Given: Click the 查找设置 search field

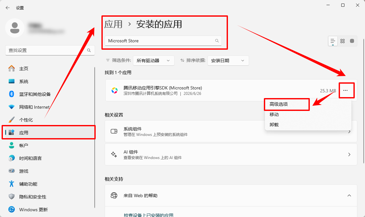Looking at the screenshot, I should click(50, 50).
